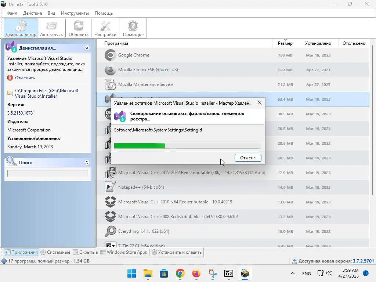Screen dimensions: 376x282
Task: Select the Mozilla Firefox ESR icon
Action: point(110,70)
